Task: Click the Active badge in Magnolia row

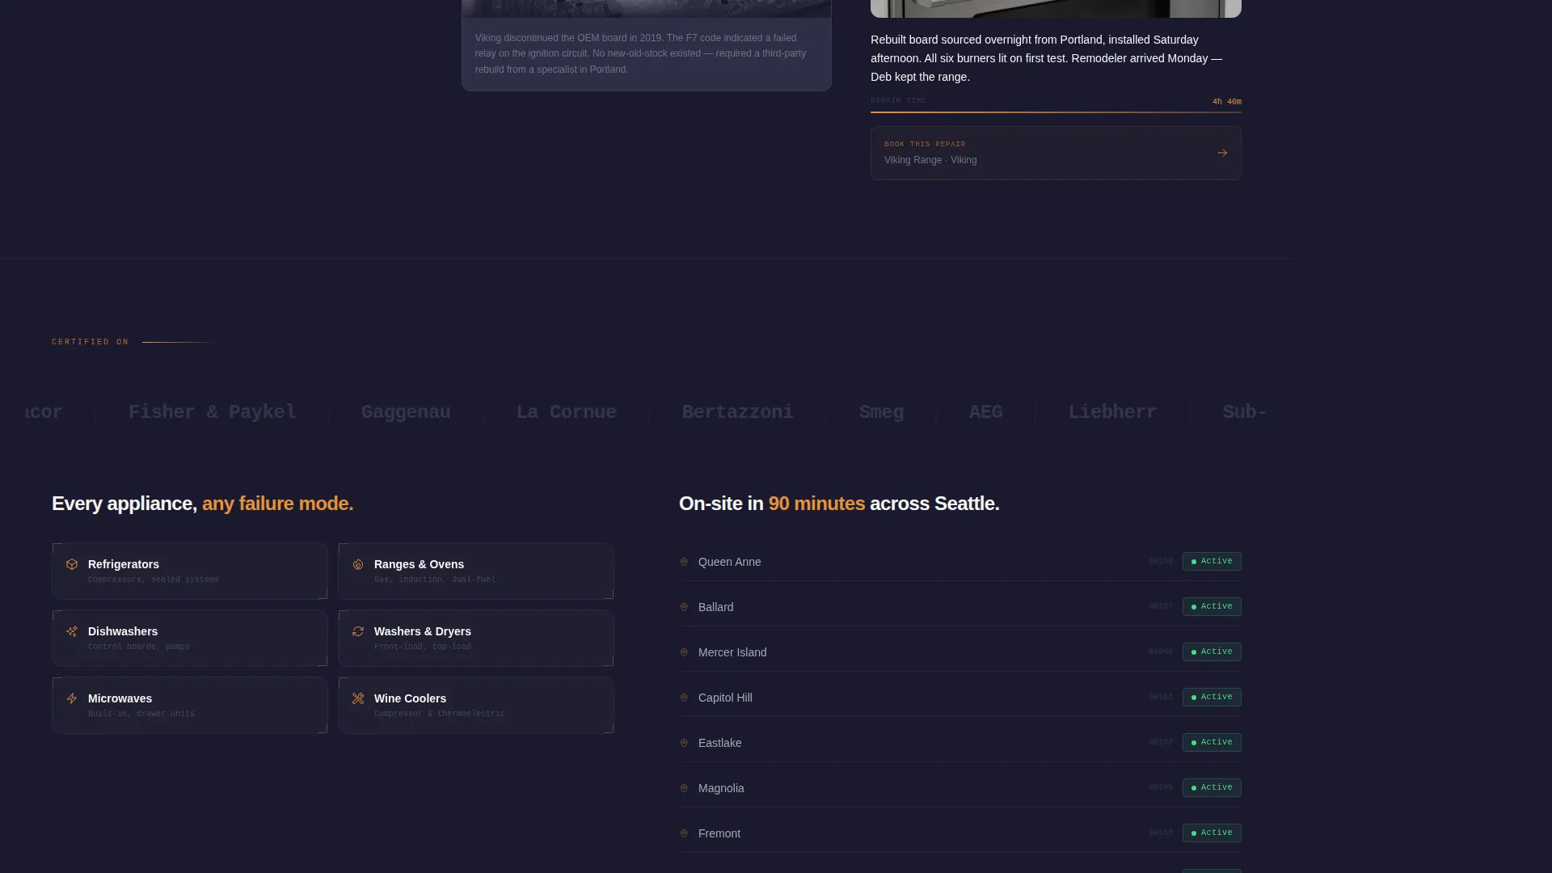Action: [x=1212, y=787]
